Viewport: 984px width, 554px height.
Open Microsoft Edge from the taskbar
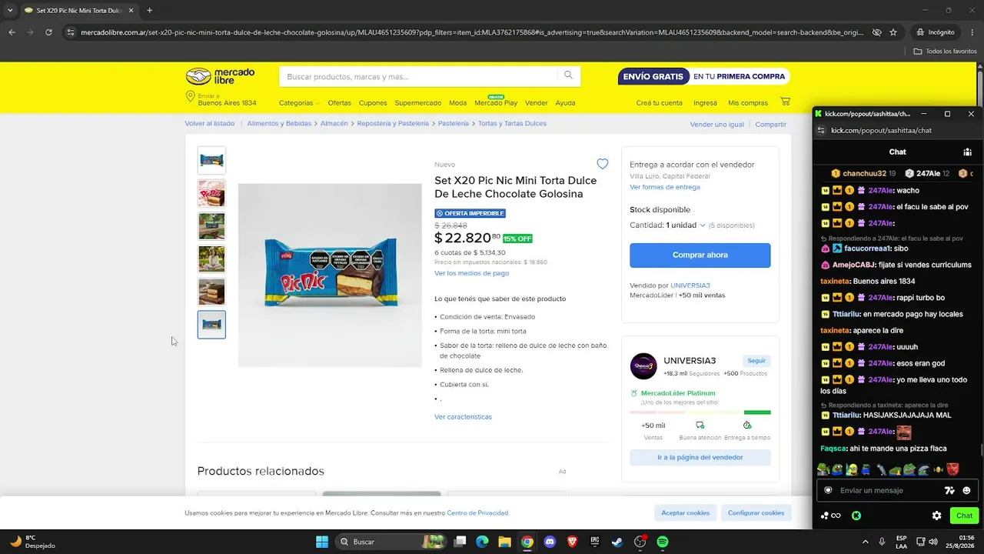pyautogui.click(x=482, y=542)
